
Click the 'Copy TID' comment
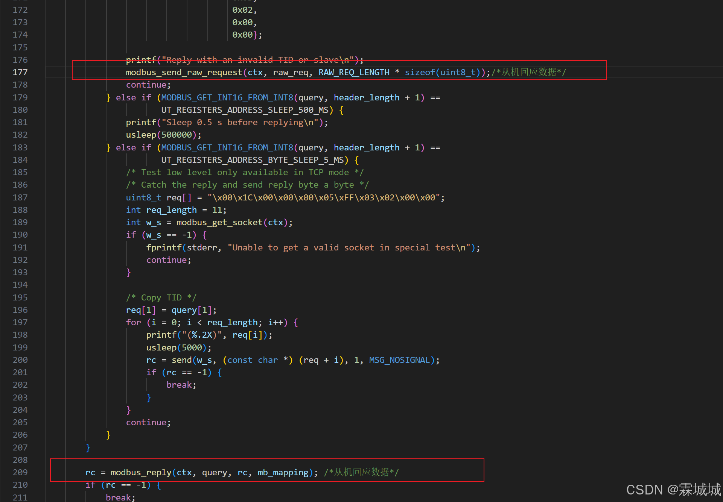tap(161, 297)
